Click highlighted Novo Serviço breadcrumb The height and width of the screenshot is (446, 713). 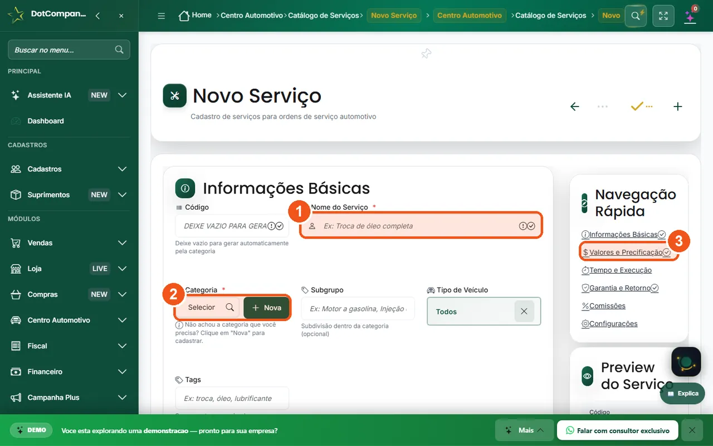click(x=394, y=16)
